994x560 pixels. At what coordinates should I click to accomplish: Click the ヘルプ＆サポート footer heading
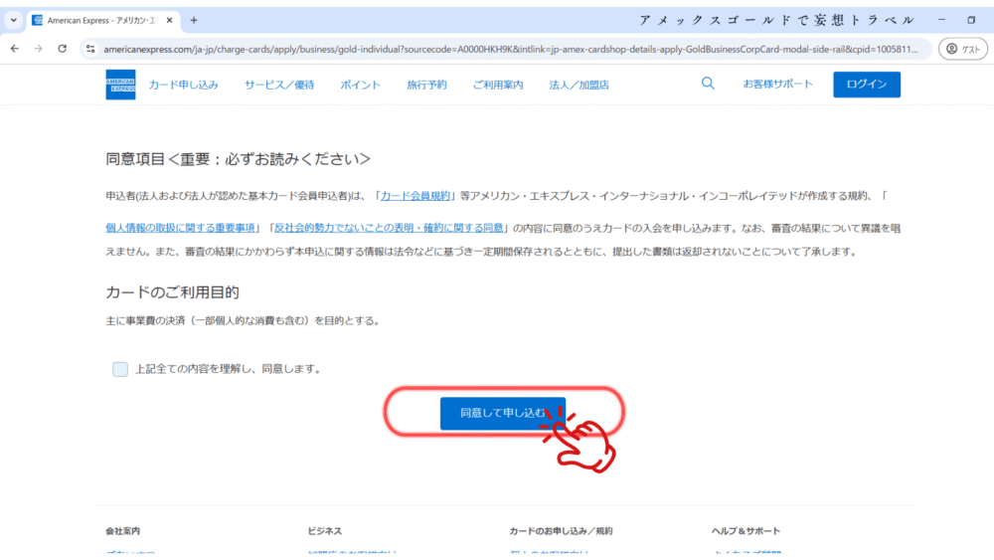point(745,531)
